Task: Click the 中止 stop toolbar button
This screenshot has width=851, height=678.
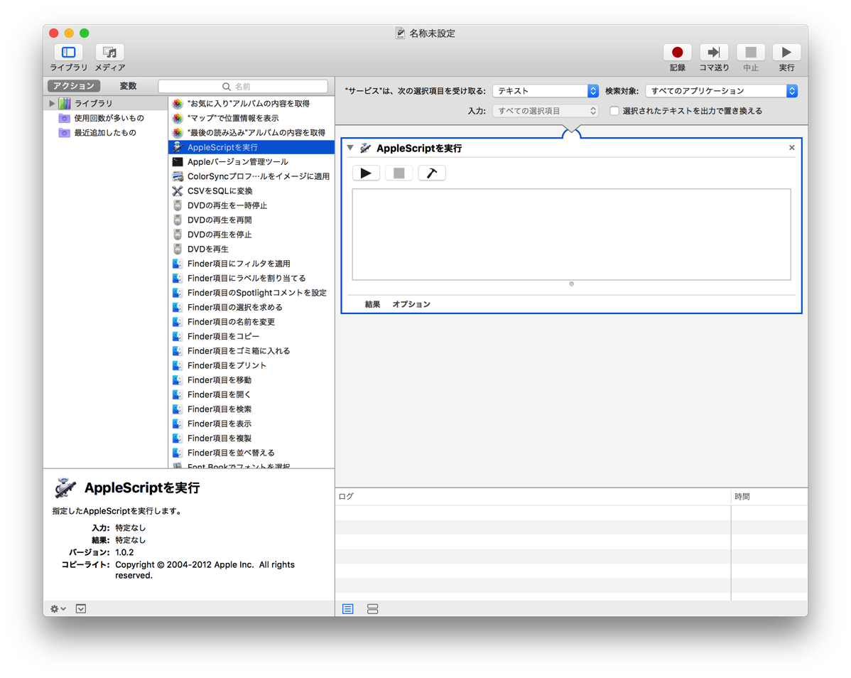Action: click(751, 52)
